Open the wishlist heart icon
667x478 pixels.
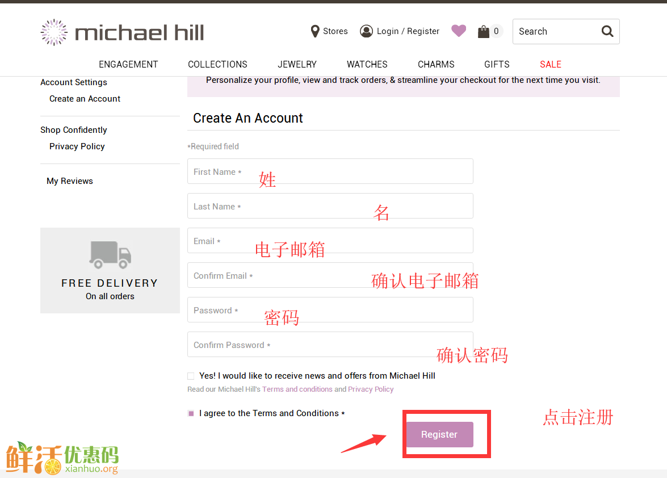[x=459, y=31]
